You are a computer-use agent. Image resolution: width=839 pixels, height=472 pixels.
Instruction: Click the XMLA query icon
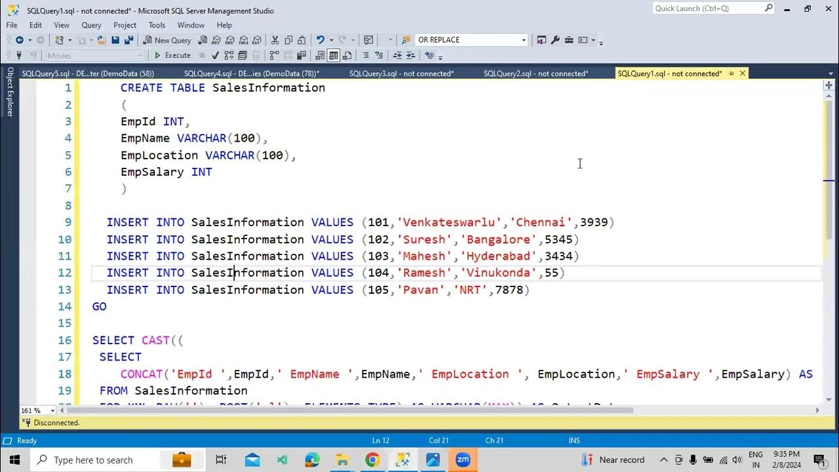pyautogui.click(x=244, y=40)
